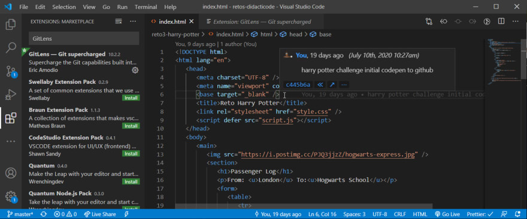Open commit on remote icon in hover
The image size is (527, 219).
(332, 84)
